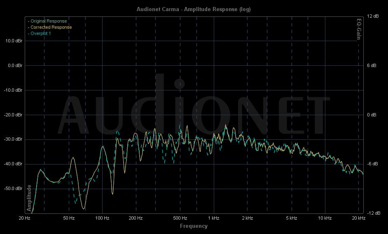Click the Frequency axis title
The height and width of the screenshot is (234, 388).
pos(194,226)
